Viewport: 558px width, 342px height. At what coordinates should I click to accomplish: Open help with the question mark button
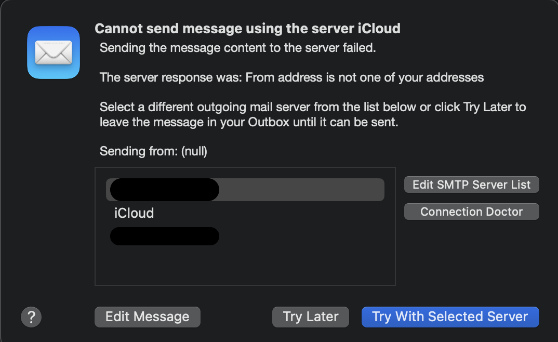tap(31, 316)
